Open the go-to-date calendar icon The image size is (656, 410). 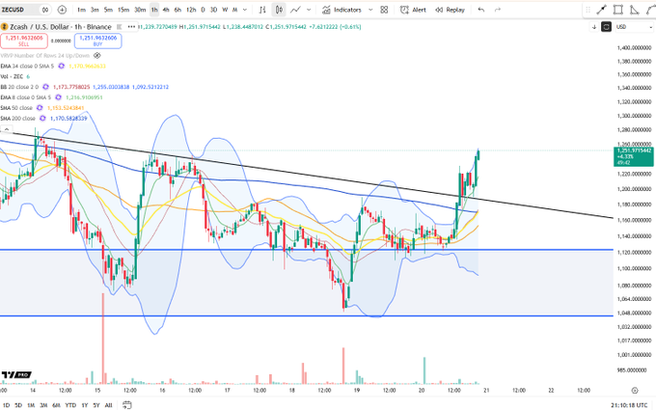126,404
